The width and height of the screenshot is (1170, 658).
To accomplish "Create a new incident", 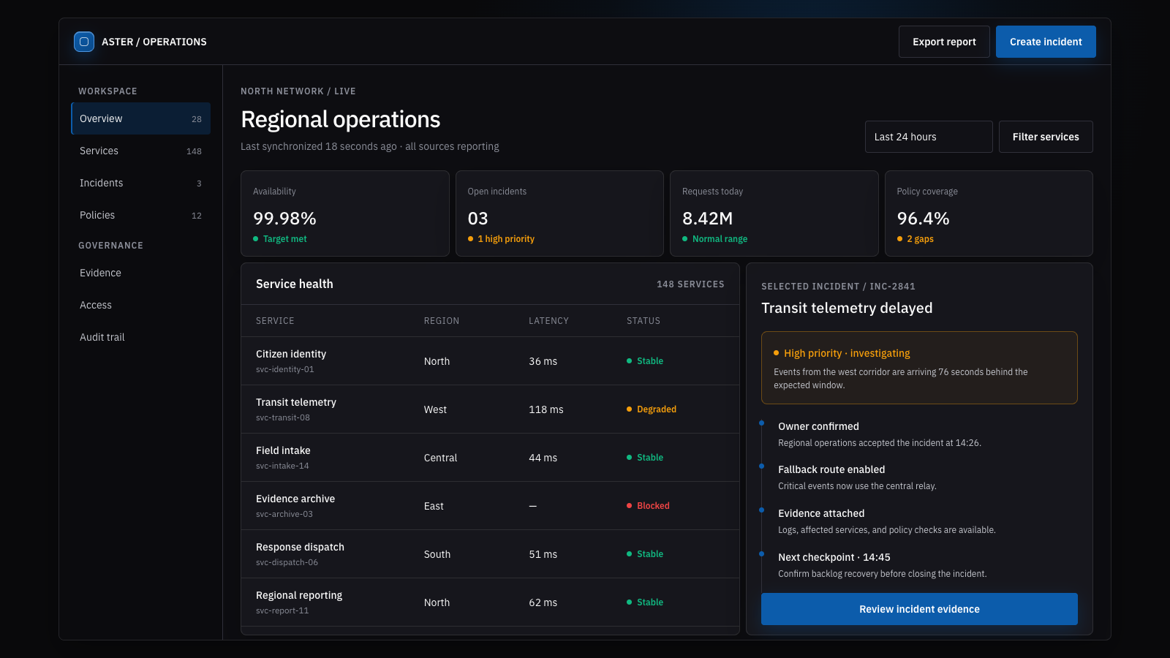I will (1046, 42).
